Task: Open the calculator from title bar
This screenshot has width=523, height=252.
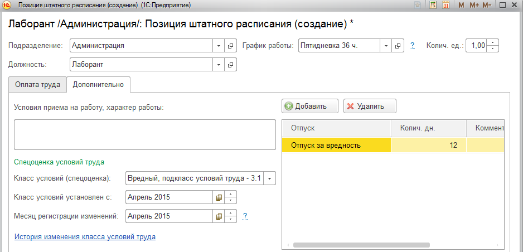Action: click(433, 5)
